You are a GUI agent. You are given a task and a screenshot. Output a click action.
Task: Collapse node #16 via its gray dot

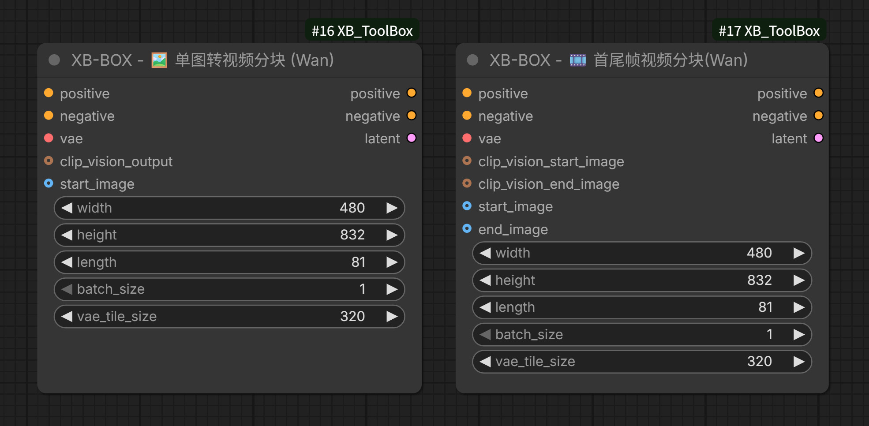click(54, 60)
